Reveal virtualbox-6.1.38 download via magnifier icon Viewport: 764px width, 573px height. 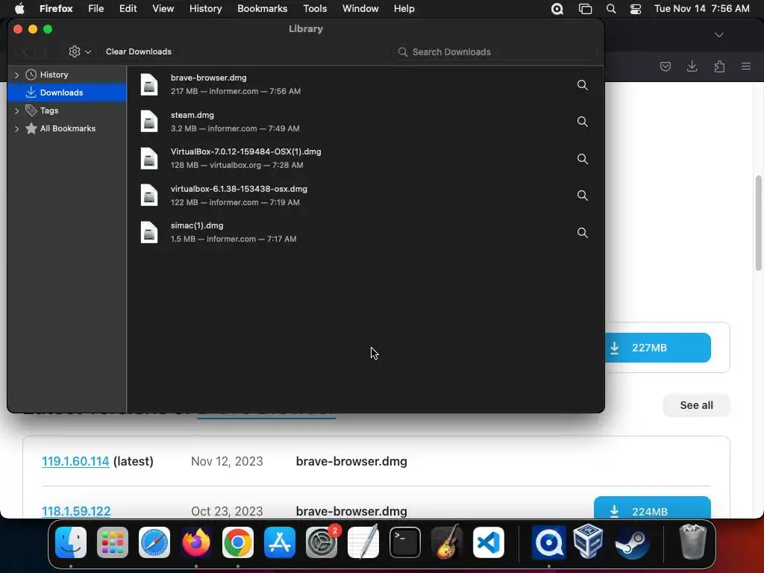[582, 195]
